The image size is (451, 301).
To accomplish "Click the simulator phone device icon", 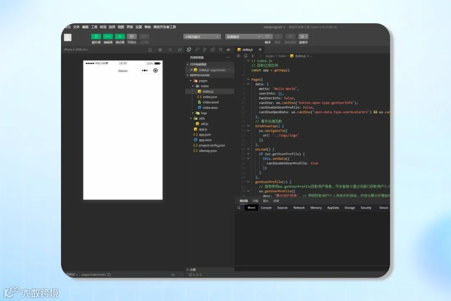I will (150, 50).
